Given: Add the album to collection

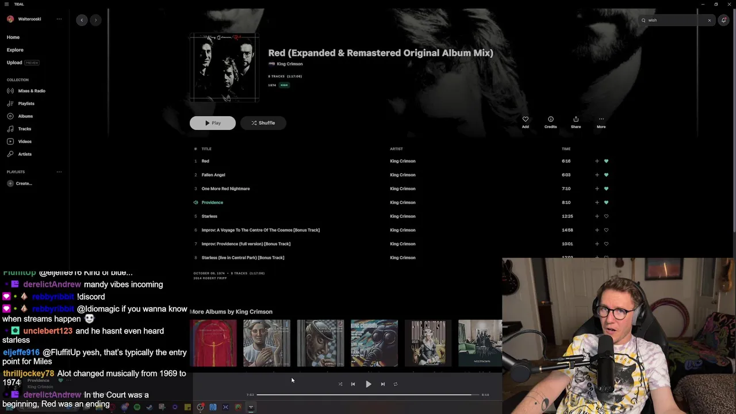Looking at the screenshot, I should tap(525, 122).
